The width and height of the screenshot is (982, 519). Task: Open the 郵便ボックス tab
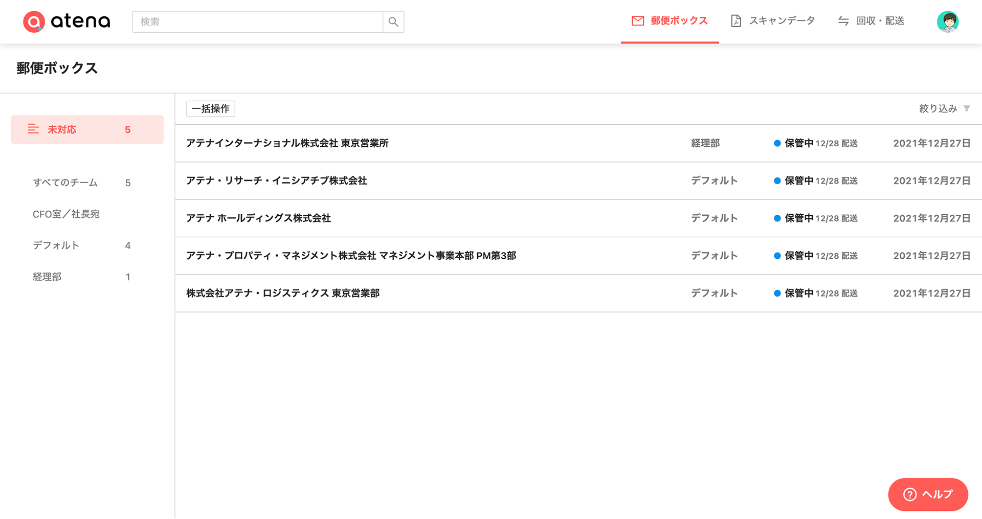669,21
